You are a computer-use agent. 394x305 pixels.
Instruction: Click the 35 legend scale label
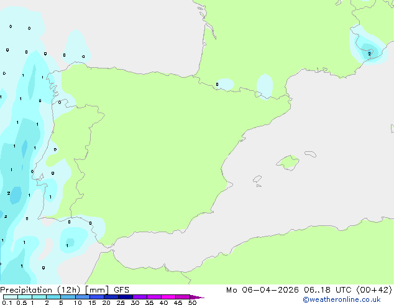click(149, 303)
